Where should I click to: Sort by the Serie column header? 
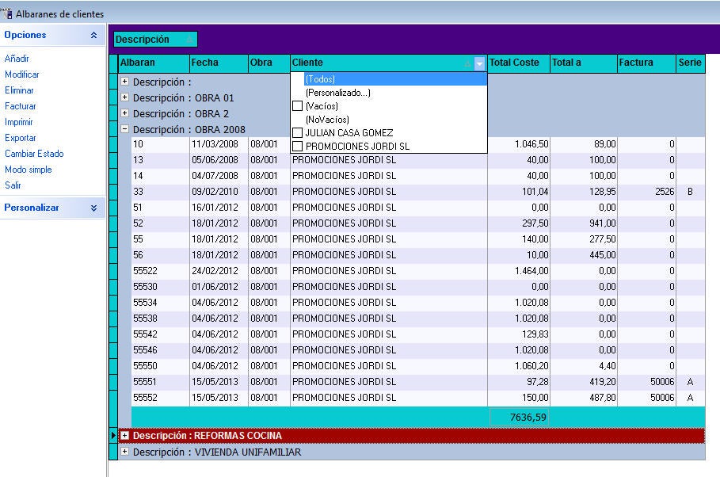tap(691, 63)
